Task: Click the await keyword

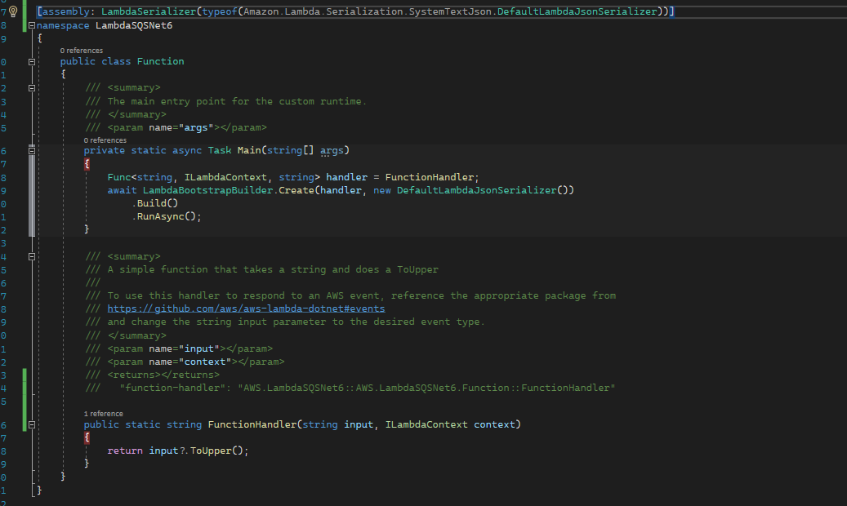Action: tap(122, 190)
